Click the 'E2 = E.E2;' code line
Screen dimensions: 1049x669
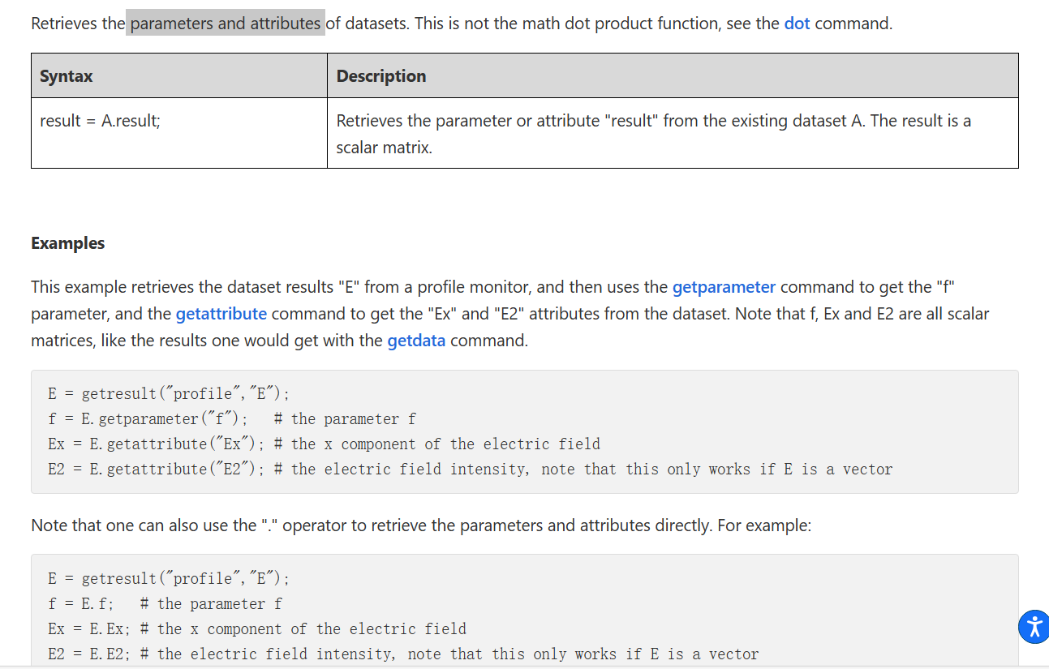(88, 654)
